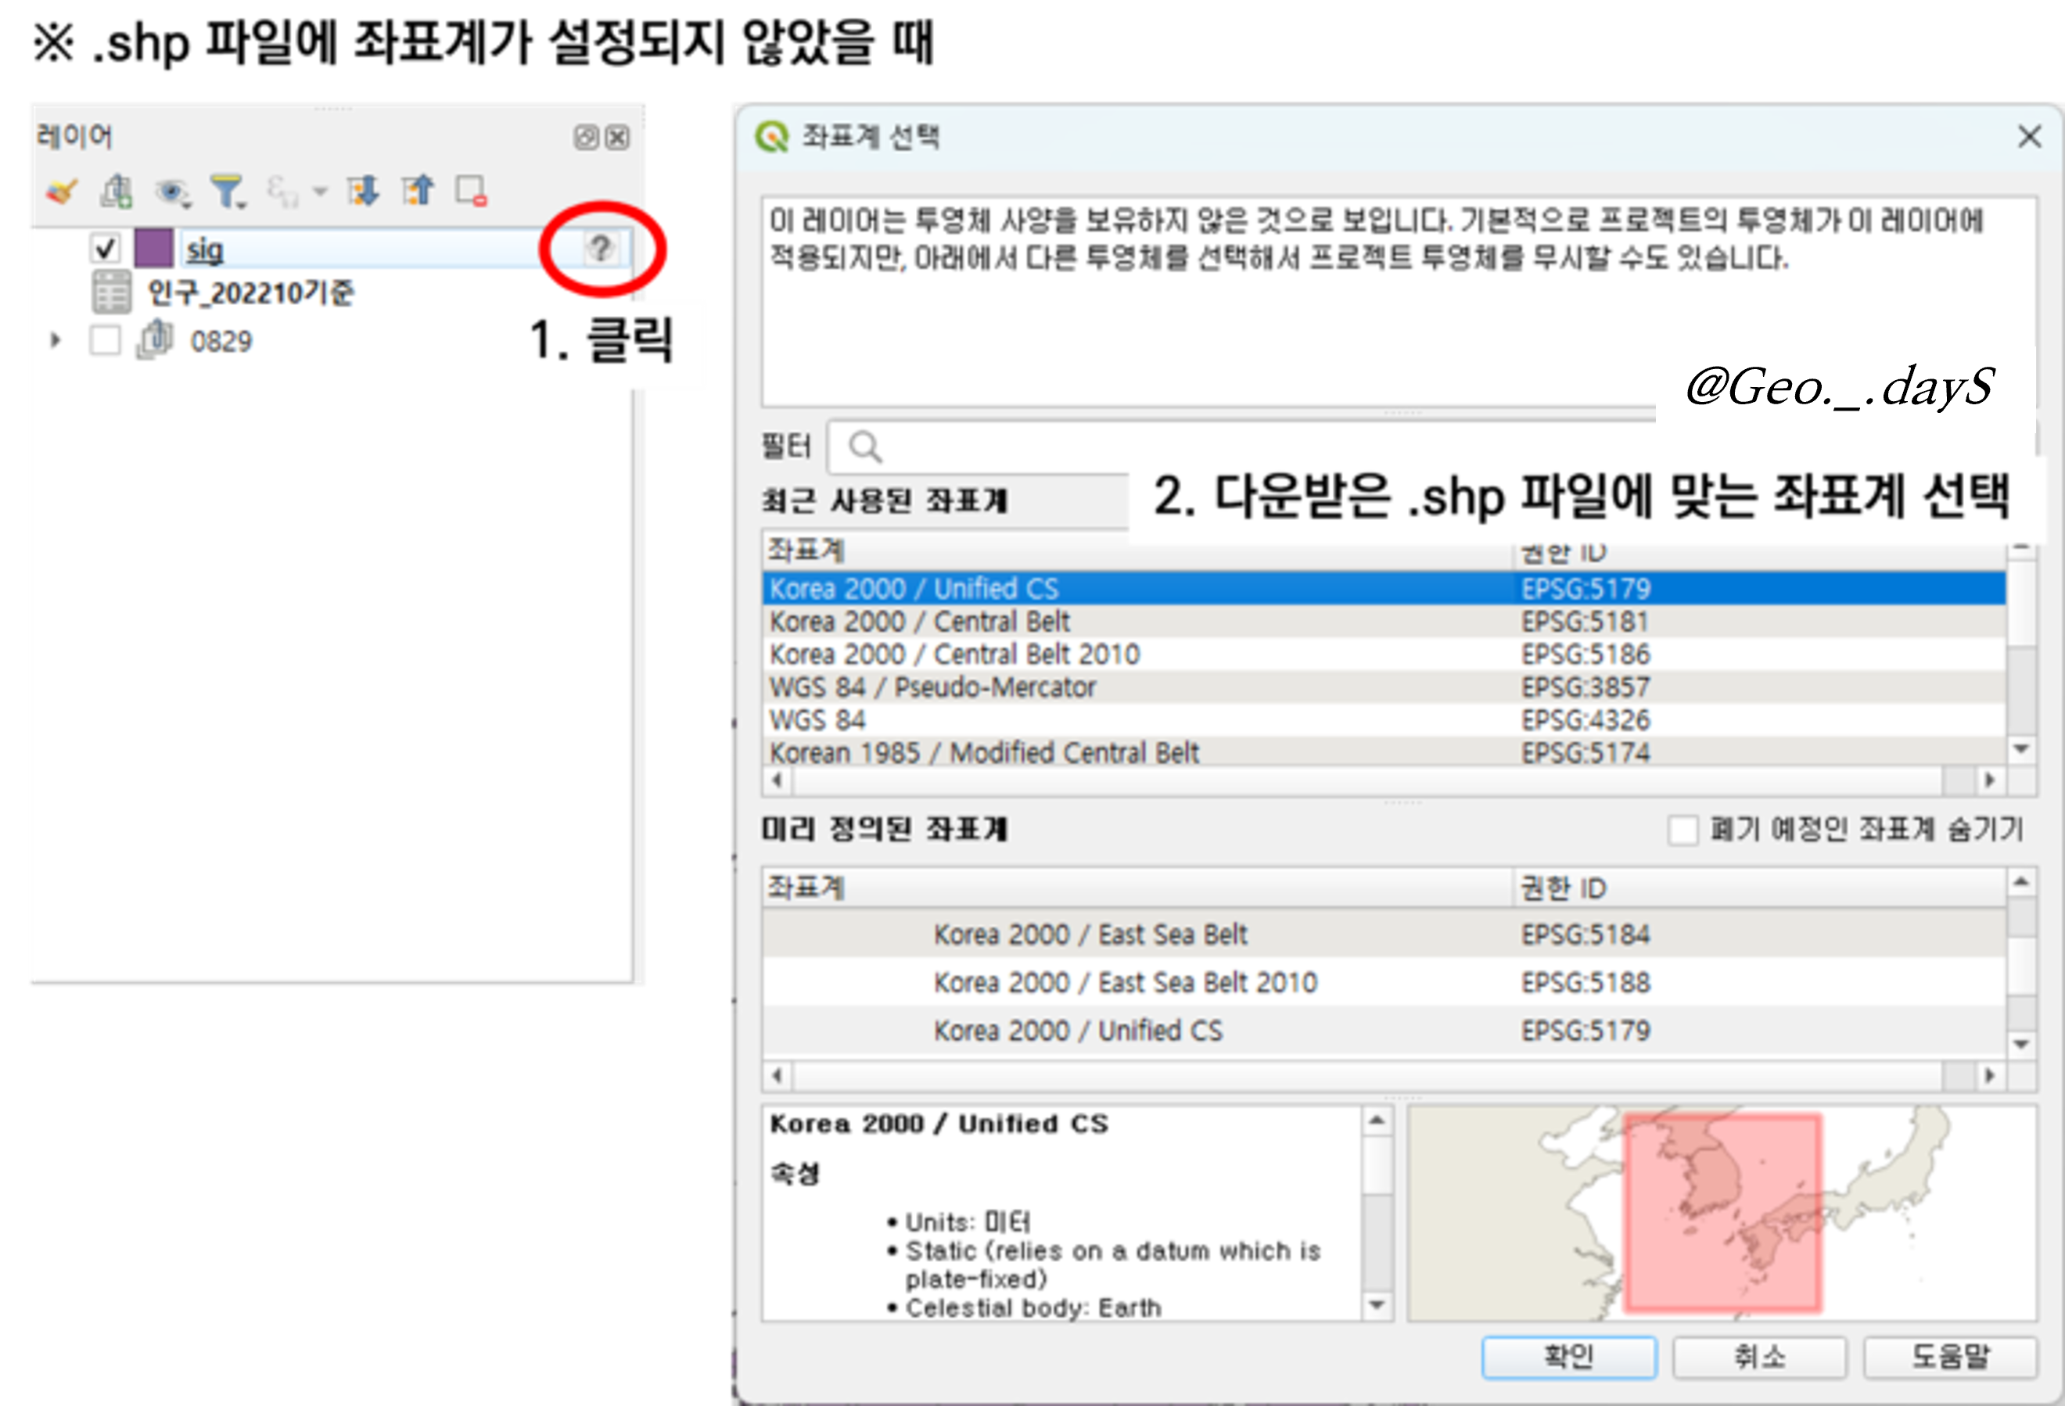
Task: Click 좌표계 column header in recent list
Action: (1137, 551)
